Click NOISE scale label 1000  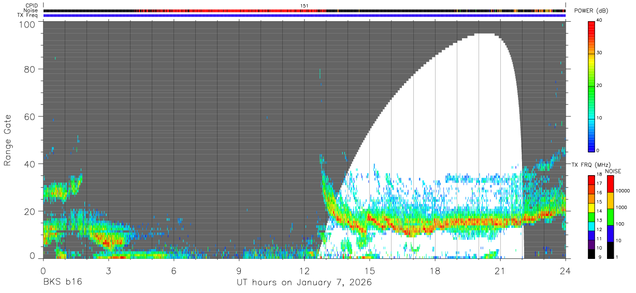(620, 208)
